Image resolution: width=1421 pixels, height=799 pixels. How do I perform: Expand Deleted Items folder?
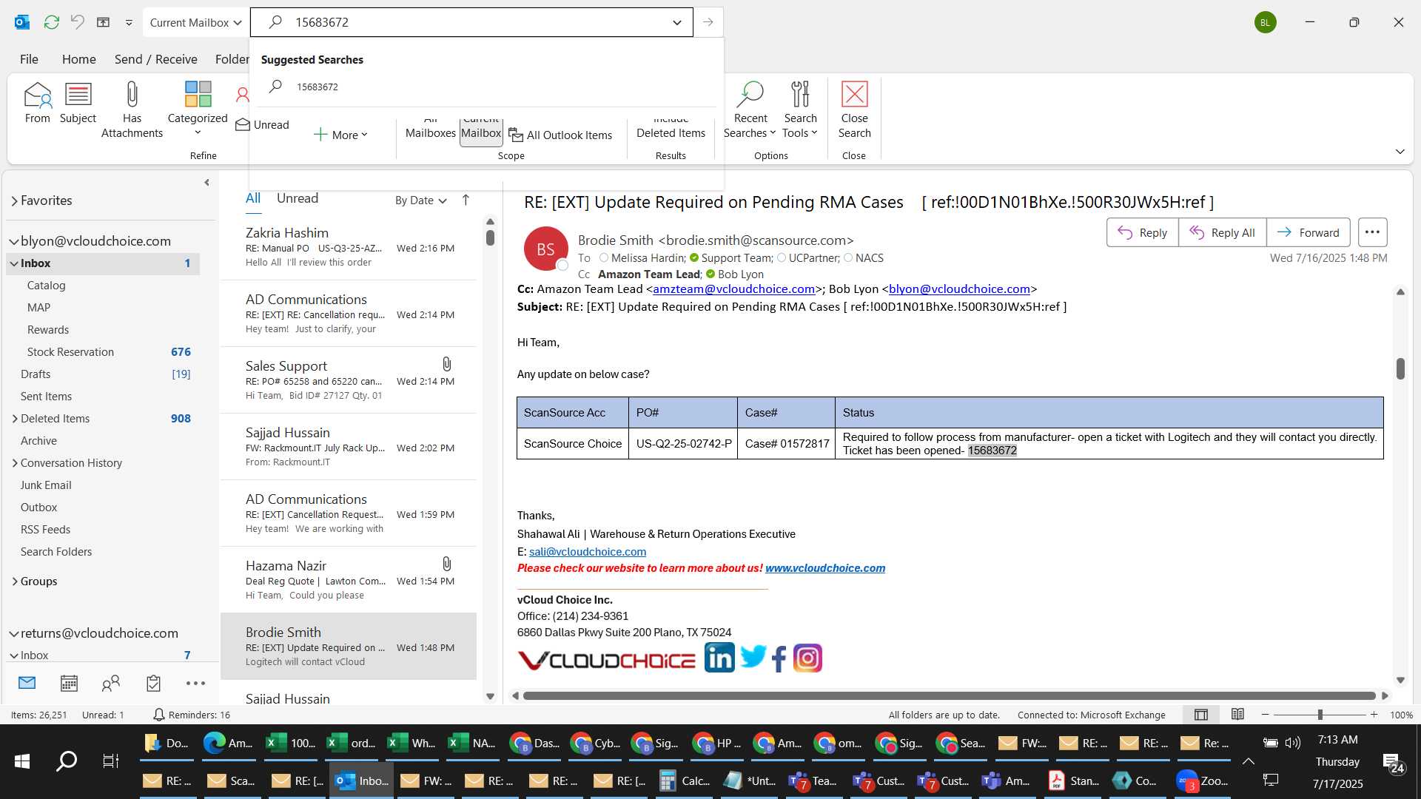[x=15, y=419]
